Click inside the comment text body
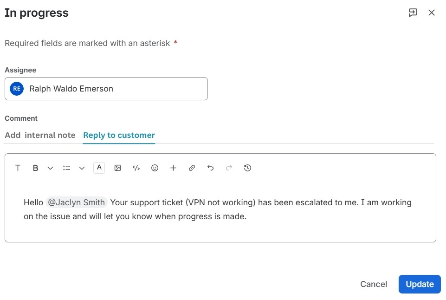Screen dimensions: 446x300 217,209
